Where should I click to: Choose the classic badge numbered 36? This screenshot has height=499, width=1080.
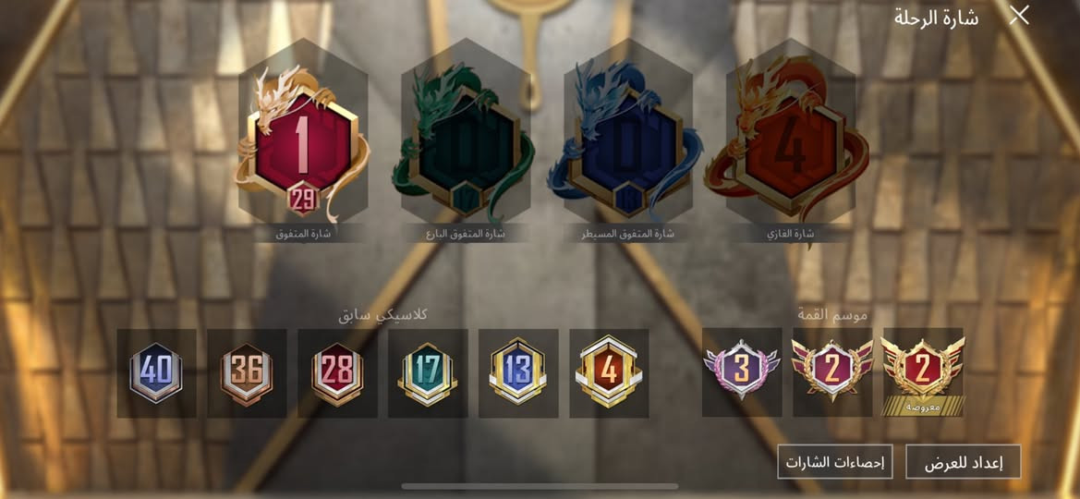247,373
